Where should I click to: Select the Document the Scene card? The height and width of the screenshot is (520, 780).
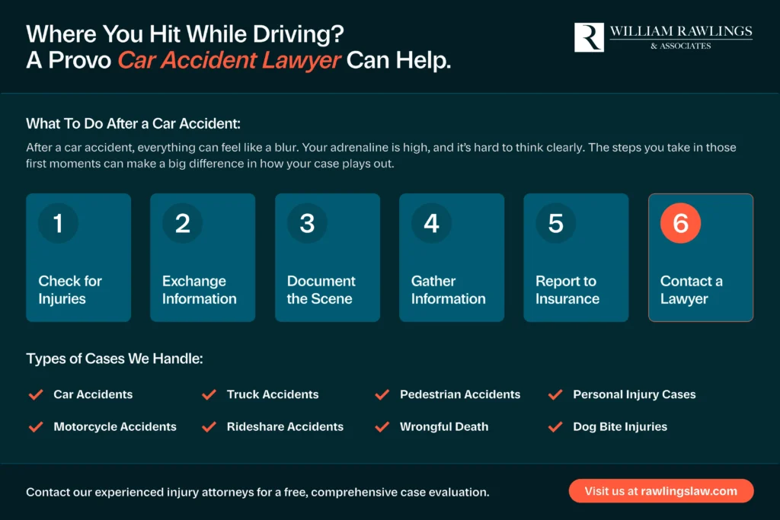click(327, 257)
